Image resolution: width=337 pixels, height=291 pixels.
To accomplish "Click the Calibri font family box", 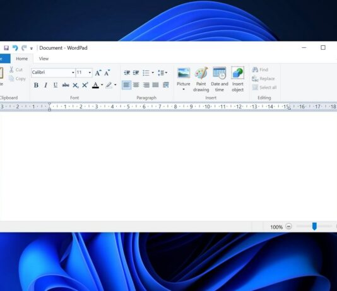I will click(51, 72).
